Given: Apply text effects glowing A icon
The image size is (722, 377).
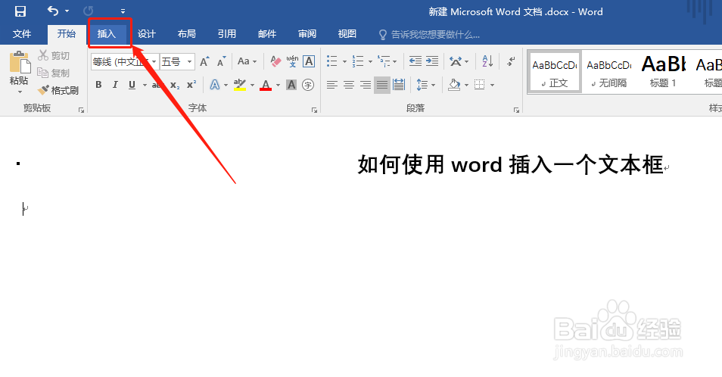Looking at the screenshot, I should [215, 85].
